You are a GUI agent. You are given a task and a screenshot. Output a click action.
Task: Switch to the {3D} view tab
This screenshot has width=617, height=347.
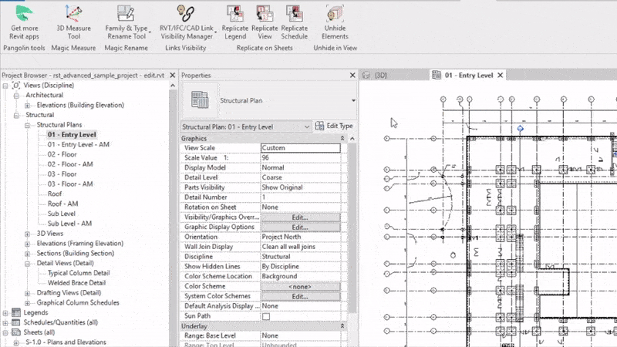coord(380,75)
